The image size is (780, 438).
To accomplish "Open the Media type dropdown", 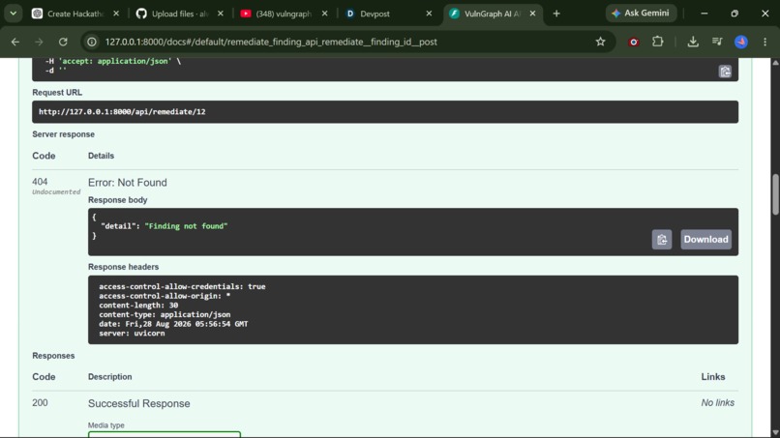I will point(165,434).
